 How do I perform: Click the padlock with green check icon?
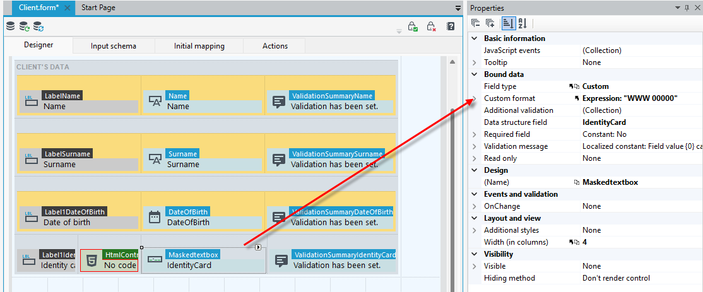pos(413,26)
